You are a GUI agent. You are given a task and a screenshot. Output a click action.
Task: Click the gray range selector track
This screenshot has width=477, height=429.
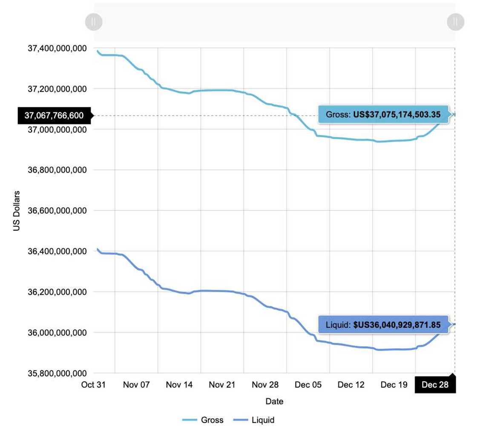point(274,22)
